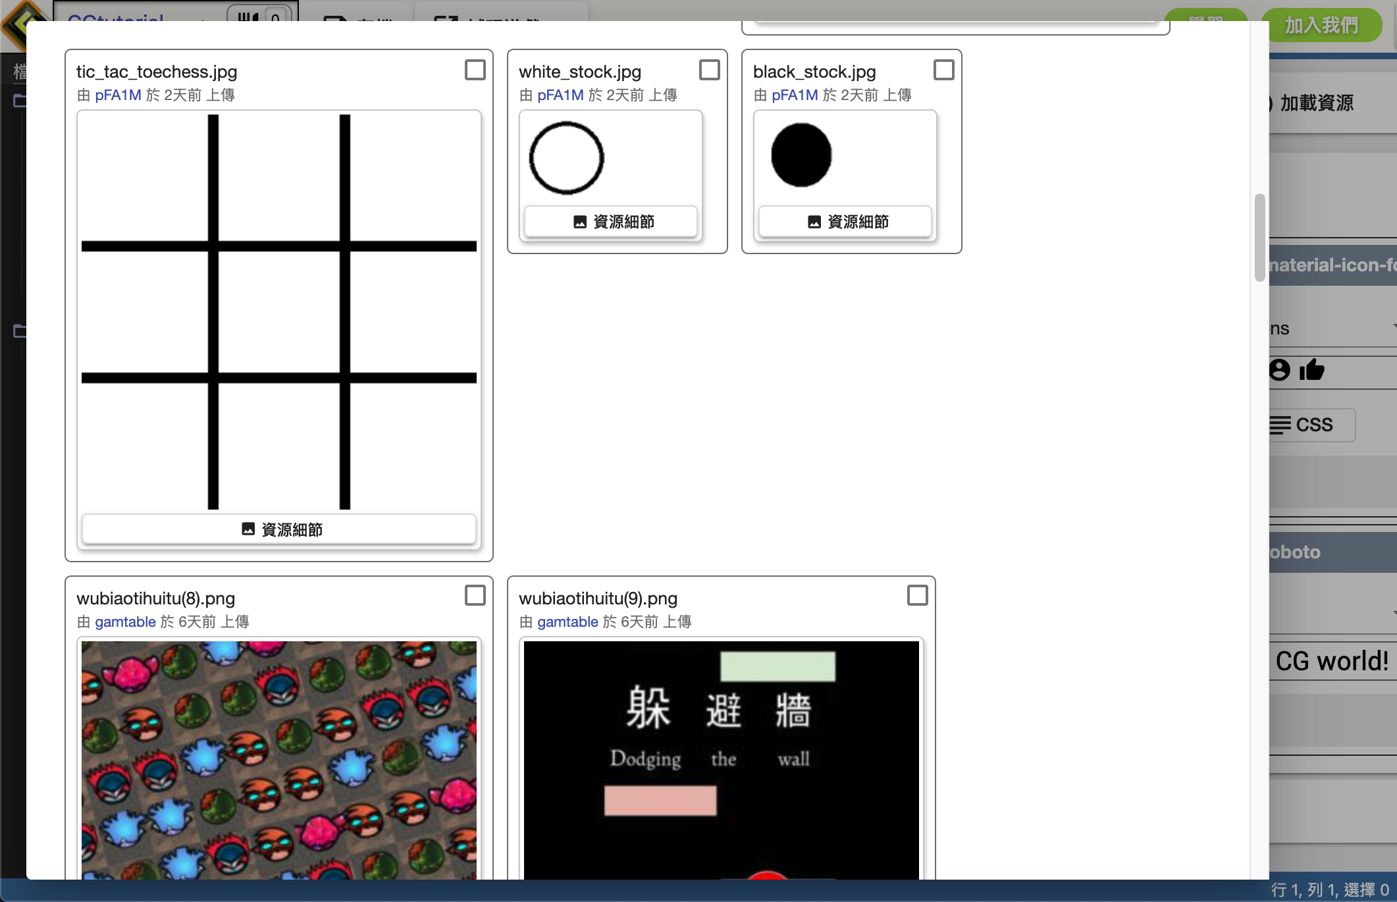Click the account circle icon in right panel
The image size is (1397, 902).
click(x=1279, y=370)
